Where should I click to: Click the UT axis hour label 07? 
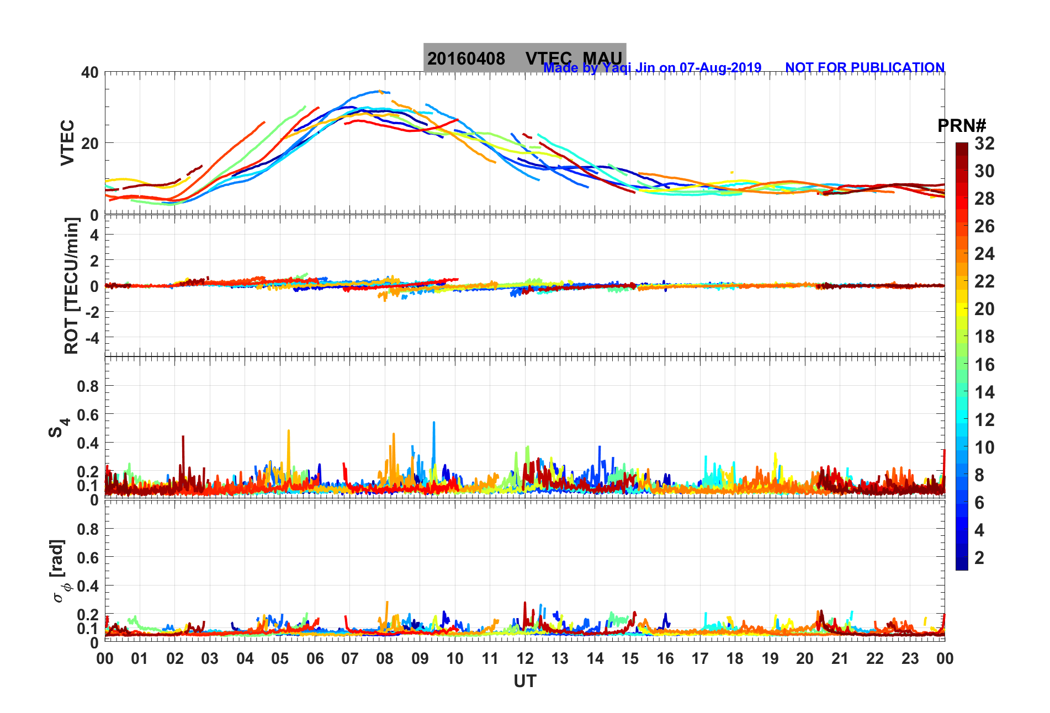pos(350,659)
